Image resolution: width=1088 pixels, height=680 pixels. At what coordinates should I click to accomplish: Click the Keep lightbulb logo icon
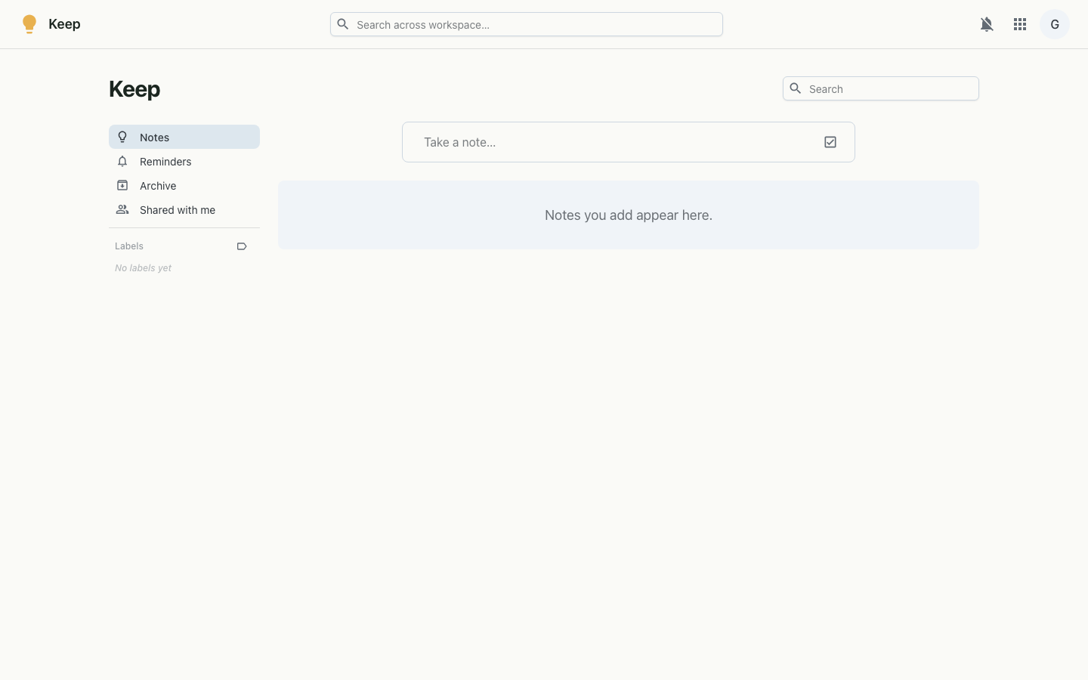coord(29,24)
